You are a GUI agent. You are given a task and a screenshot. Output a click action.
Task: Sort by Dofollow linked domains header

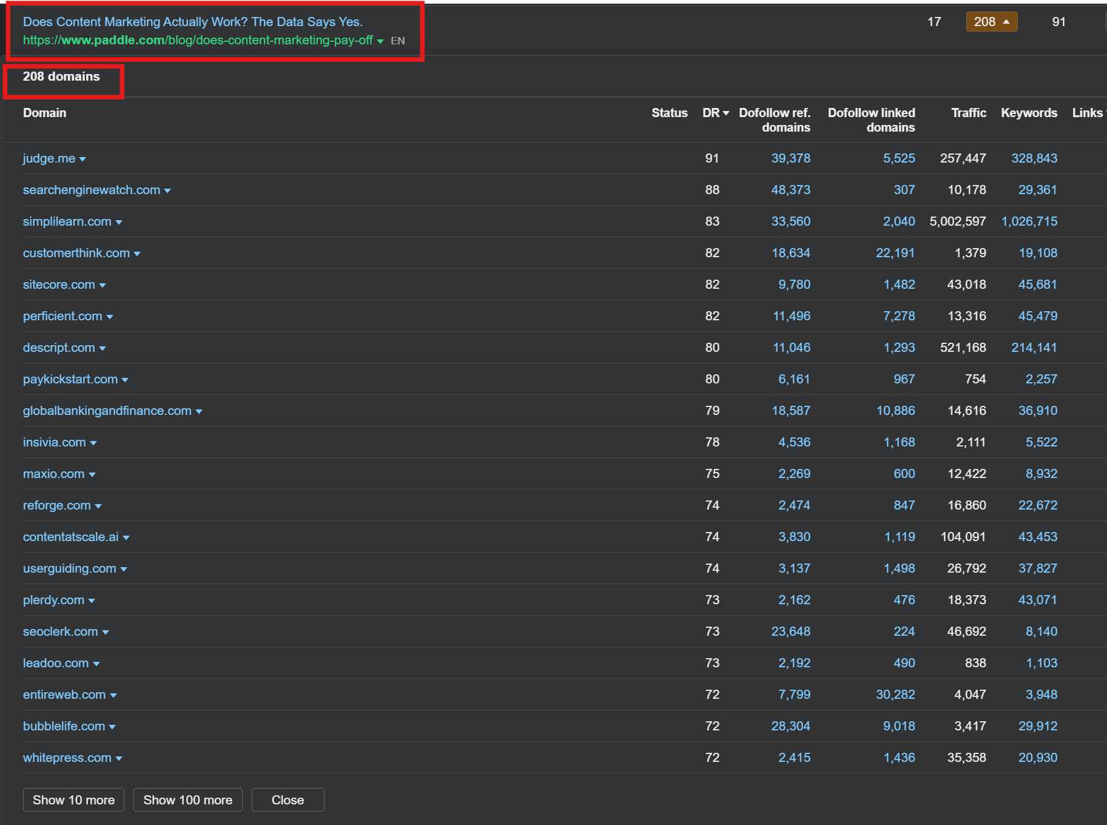pos(872,120)
